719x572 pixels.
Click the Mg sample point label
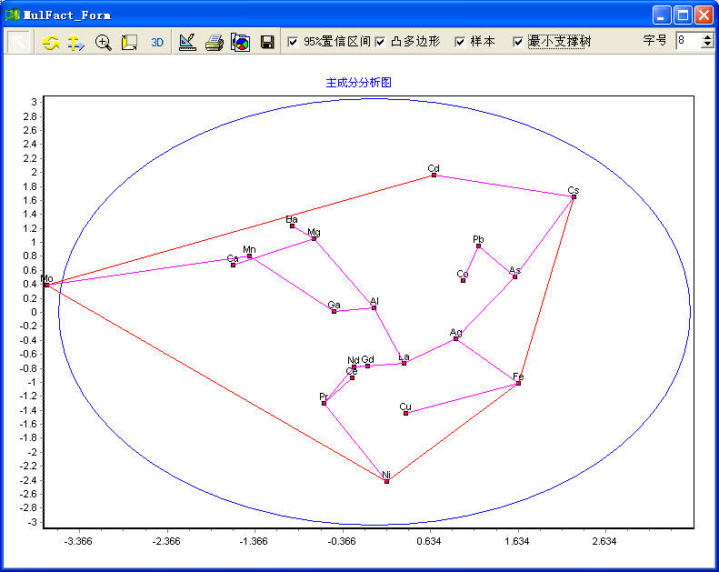click(314, 232)
